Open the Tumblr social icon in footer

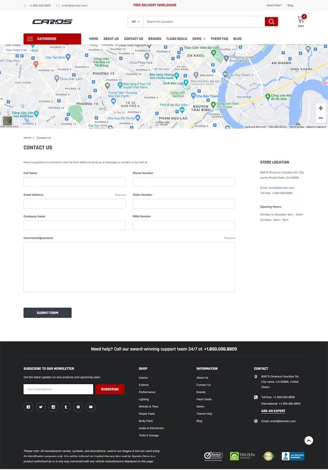(x=66, y=407)
